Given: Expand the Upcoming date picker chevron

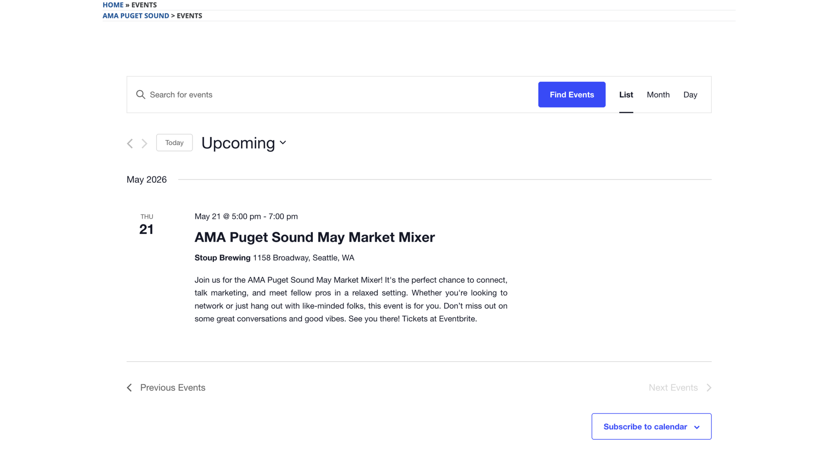Looking at the screenshot, I should [283, 143].
